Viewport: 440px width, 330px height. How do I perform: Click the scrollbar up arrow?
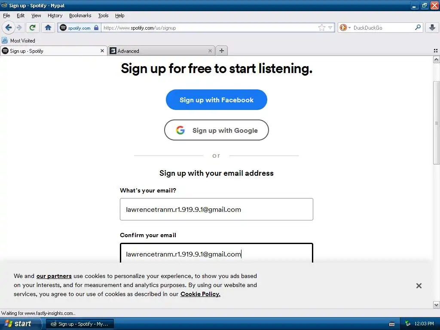(436, 59)
